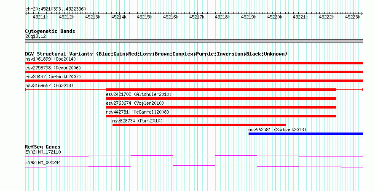Click the 20q13.12 band label

coord(36,37)
